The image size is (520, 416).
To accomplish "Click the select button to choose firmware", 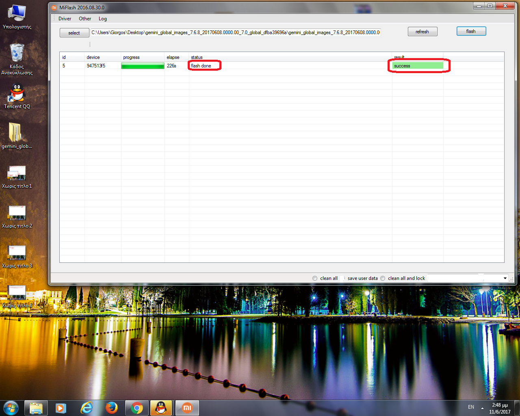I will coord(74,33).
